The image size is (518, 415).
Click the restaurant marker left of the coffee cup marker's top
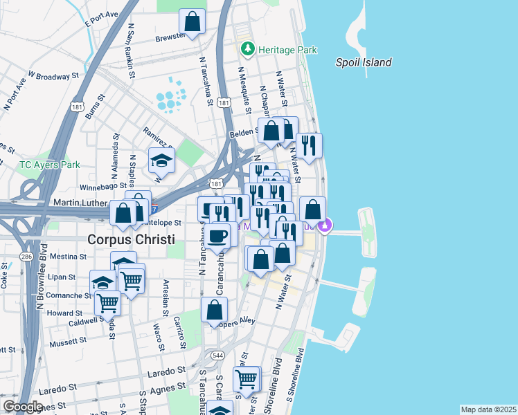click(x=222, y=214)
